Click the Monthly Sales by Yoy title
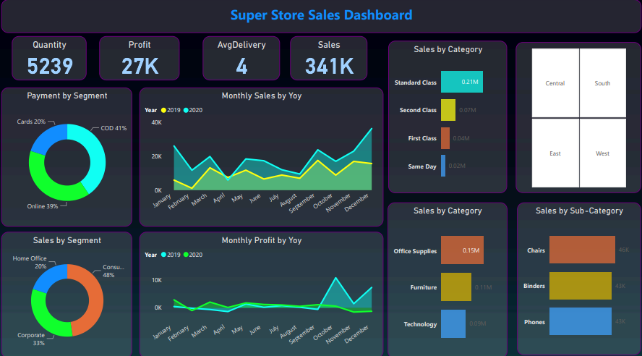The width and height of the screenshot is (642, 356). point(262,96)
